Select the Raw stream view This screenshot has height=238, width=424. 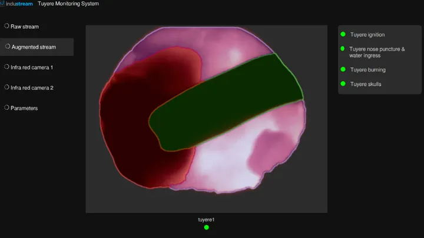point(24,26)
